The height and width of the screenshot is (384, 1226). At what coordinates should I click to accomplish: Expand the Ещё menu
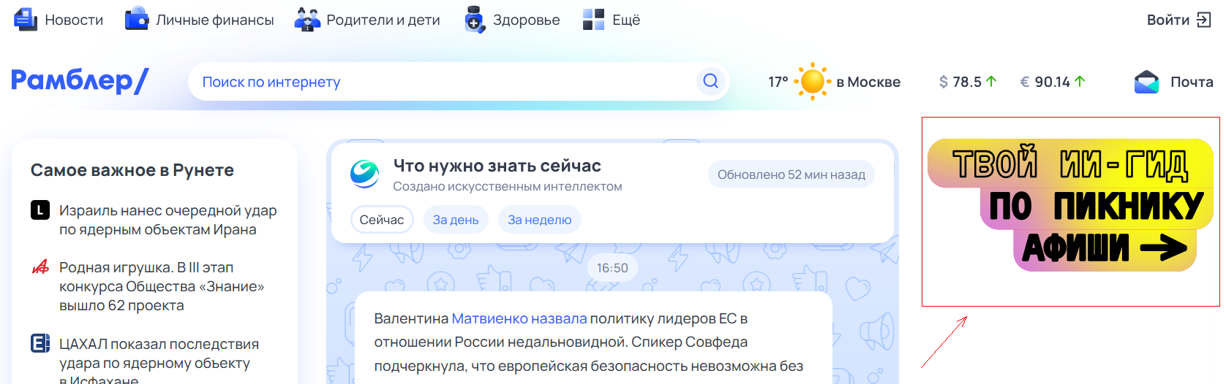point(626,20)
